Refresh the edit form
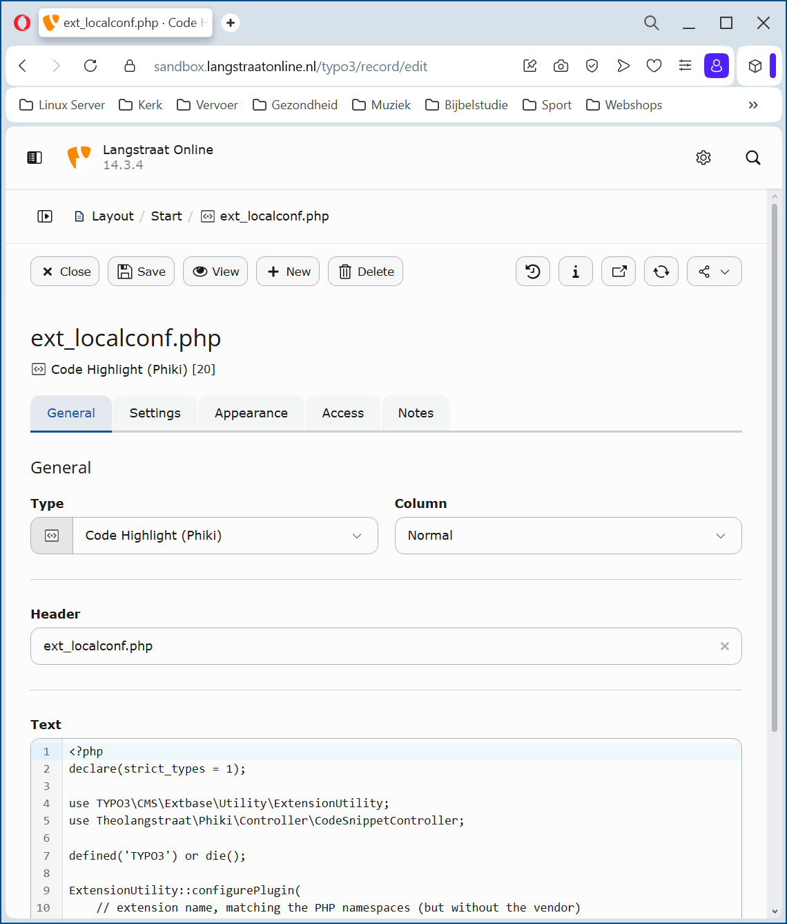The height and width of the screenshot is (924, 787). [661, 272]
